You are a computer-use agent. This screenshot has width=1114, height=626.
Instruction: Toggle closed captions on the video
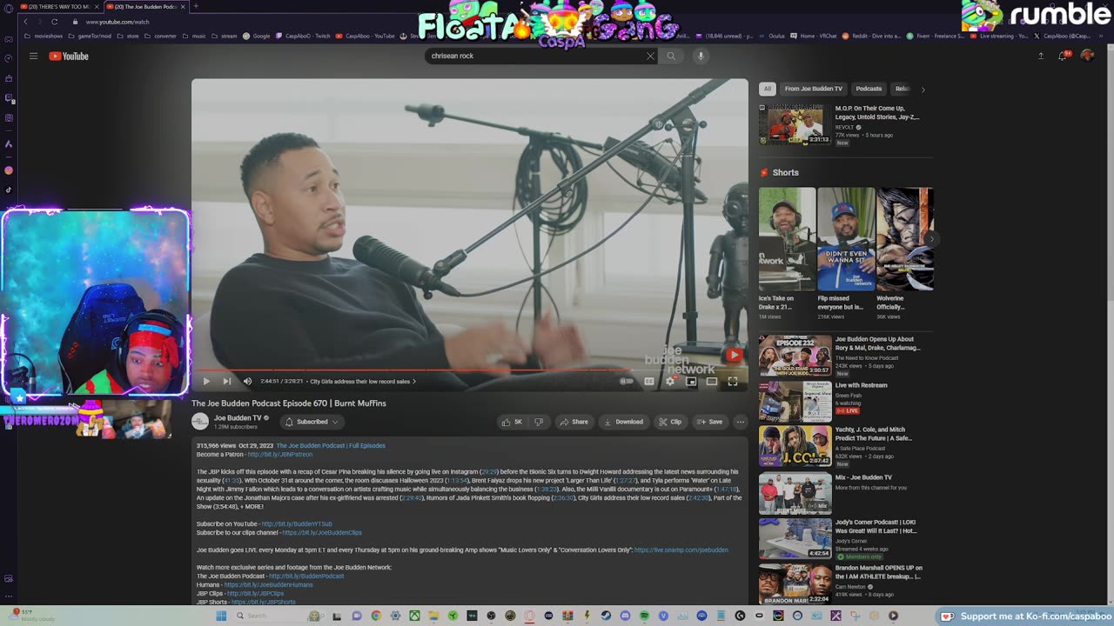(649, 381)
